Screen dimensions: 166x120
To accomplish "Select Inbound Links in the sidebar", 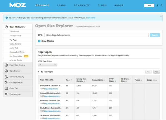I will tap(14, 32).
